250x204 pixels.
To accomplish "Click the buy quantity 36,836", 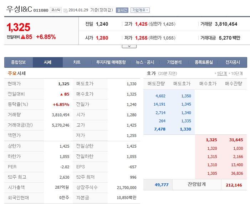I will [237, 173].
